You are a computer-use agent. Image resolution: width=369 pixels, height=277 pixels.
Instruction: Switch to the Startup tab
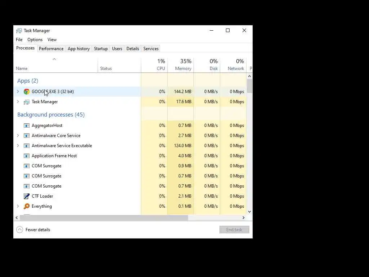click(101, 49)
